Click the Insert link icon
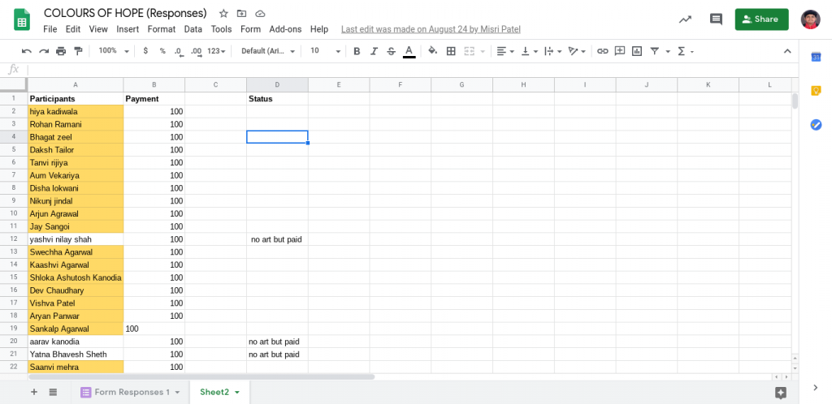 click(602, 51)
